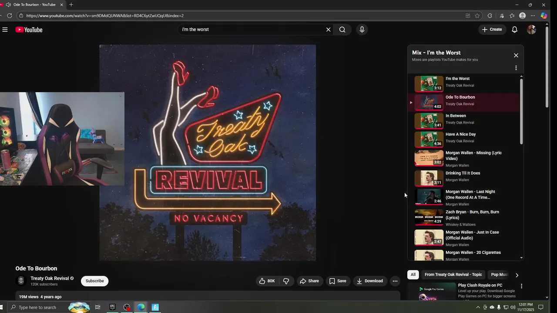557x313 pixels.
Task: Open Copilot sidebar
Action: click(x=544, y=16)
